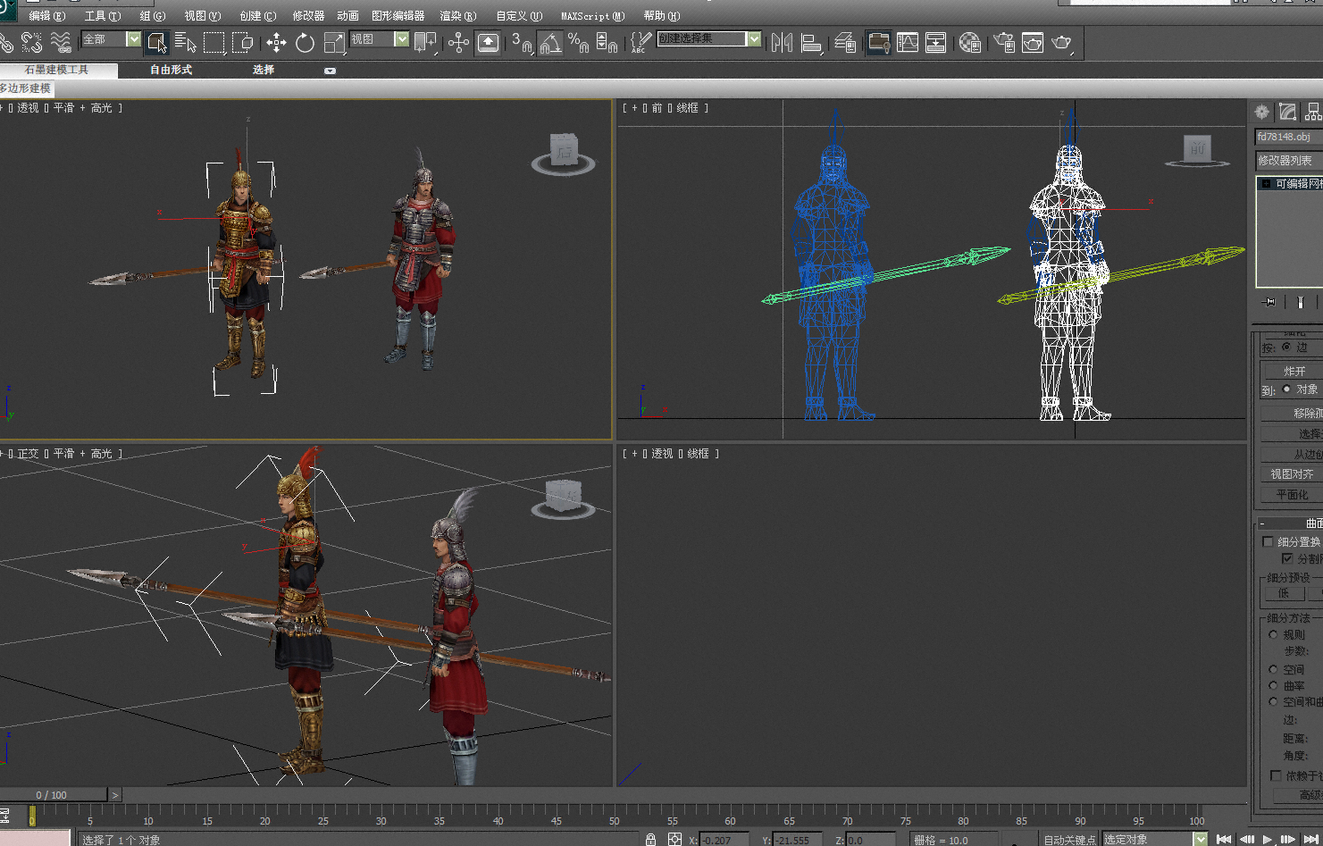
Task: Toggle the Angle Snap icon
Action: (x=550, y=42)
